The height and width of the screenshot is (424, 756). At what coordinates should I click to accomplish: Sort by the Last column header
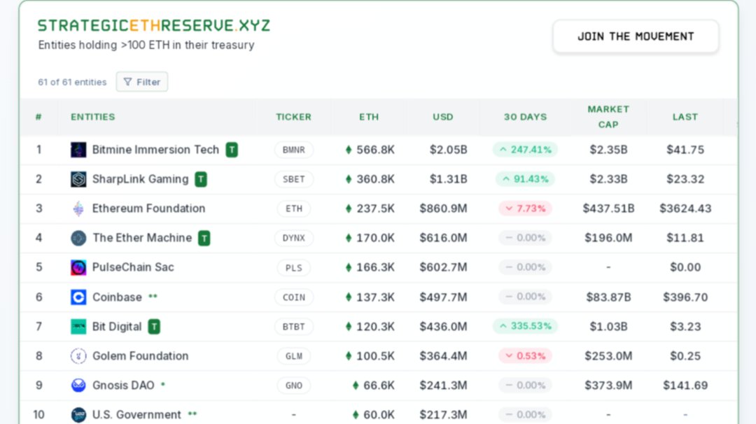point(685,117)
